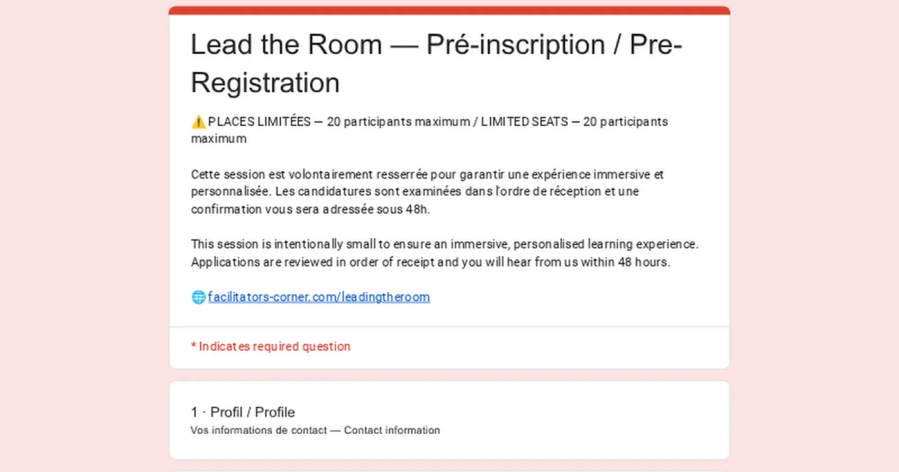Click the globe icon beside the website link

(198, 297)
